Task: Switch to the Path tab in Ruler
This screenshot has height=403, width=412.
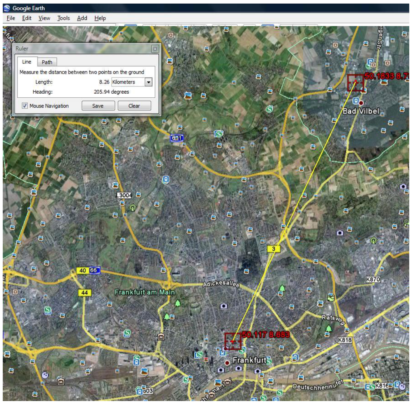Action: (x=47, y=62)
